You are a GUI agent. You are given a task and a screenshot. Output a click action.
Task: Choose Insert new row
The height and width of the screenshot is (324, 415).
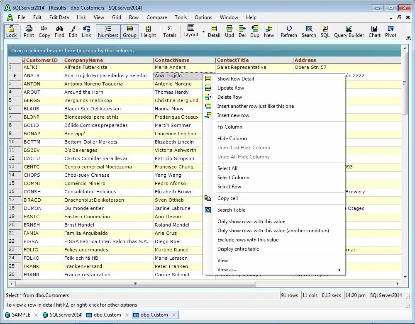pos(274,115)
